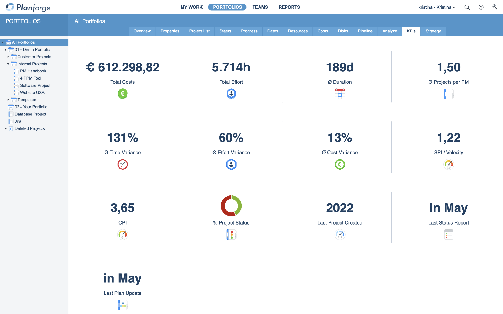This screenshot has height=314, width=503.
Task: Click the Effort Variance person icon
Action: pos(231,164)
